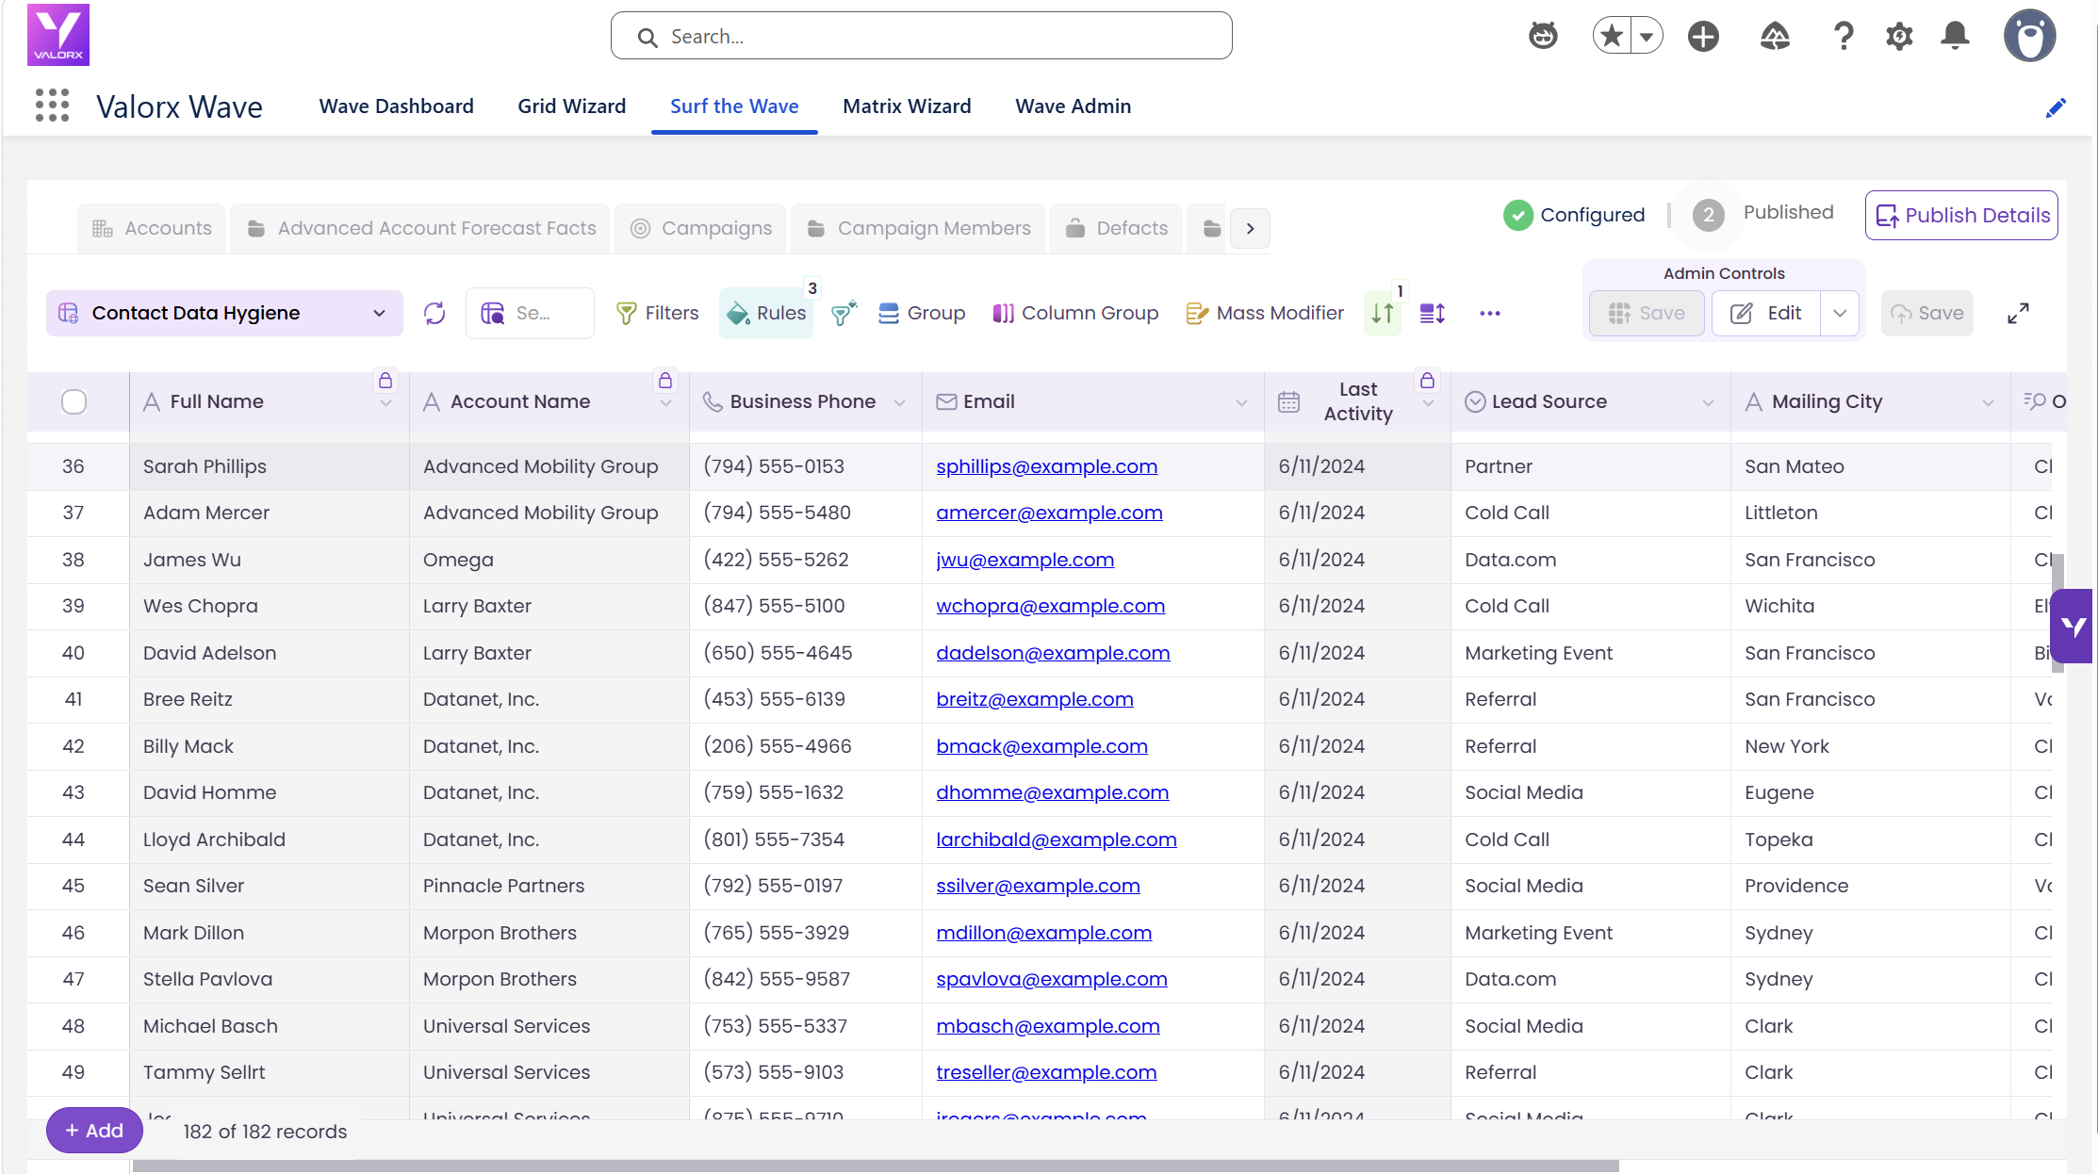Open the Edit button dropdown arrow
This screenshot has width=2098, height=1174.
pos(1840,313)
